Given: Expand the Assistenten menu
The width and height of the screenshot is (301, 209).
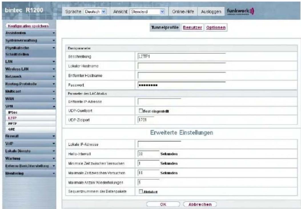Looking at the screenshot, I should [30, 33].
